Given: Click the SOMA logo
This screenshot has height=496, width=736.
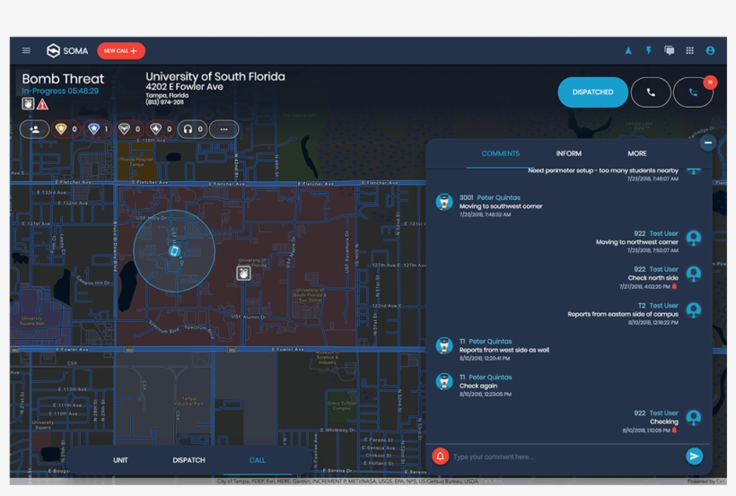Looking at the screenshot, I should (x=67, y=51).
